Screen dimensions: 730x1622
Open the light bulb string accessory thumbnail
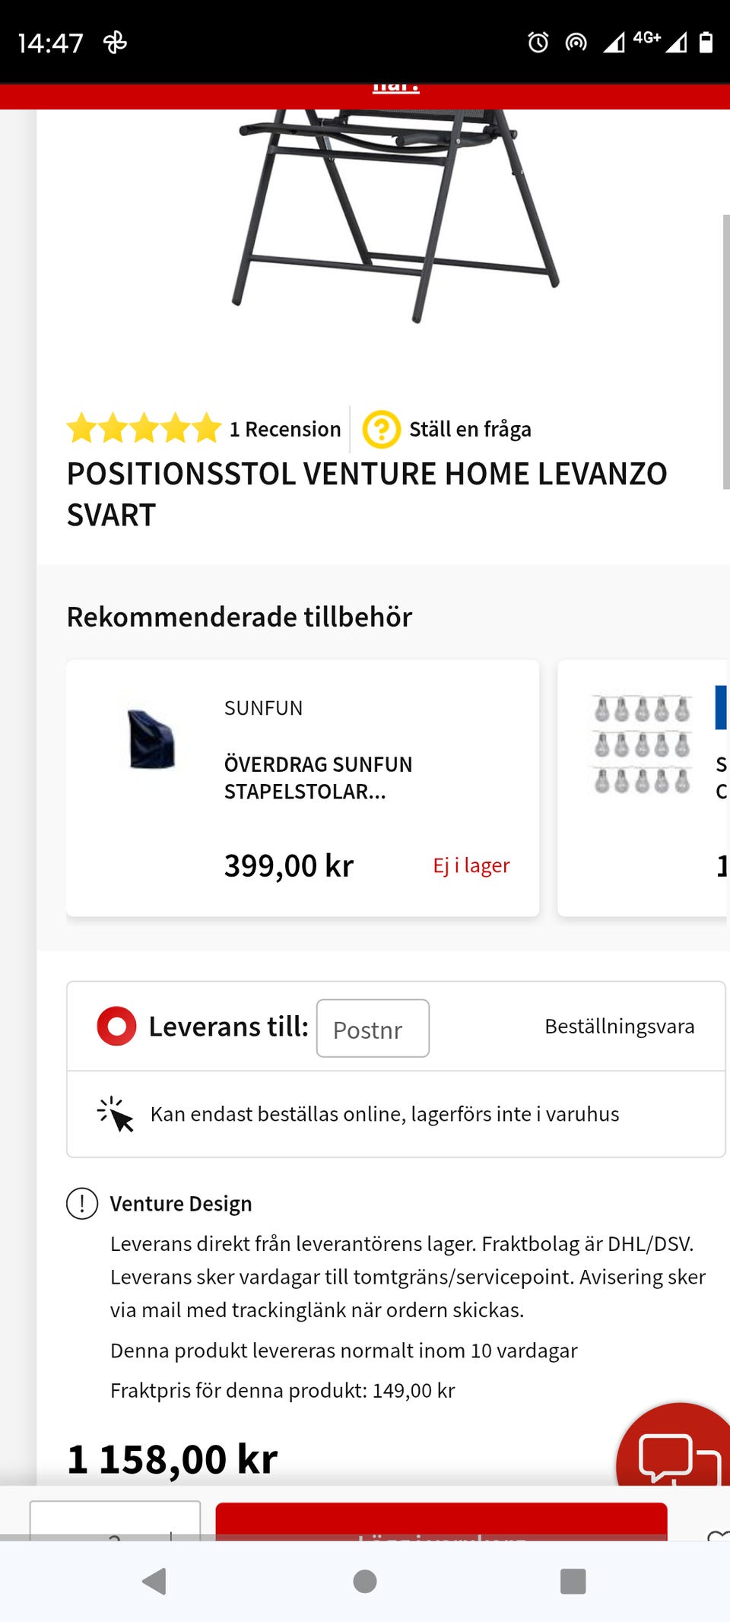tap(642, 745)
